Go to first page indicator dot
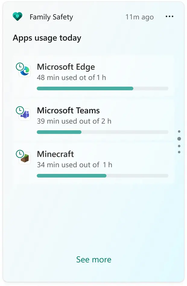Image resolution: width=187 pixels, height=286 pixels. [179, 131]
